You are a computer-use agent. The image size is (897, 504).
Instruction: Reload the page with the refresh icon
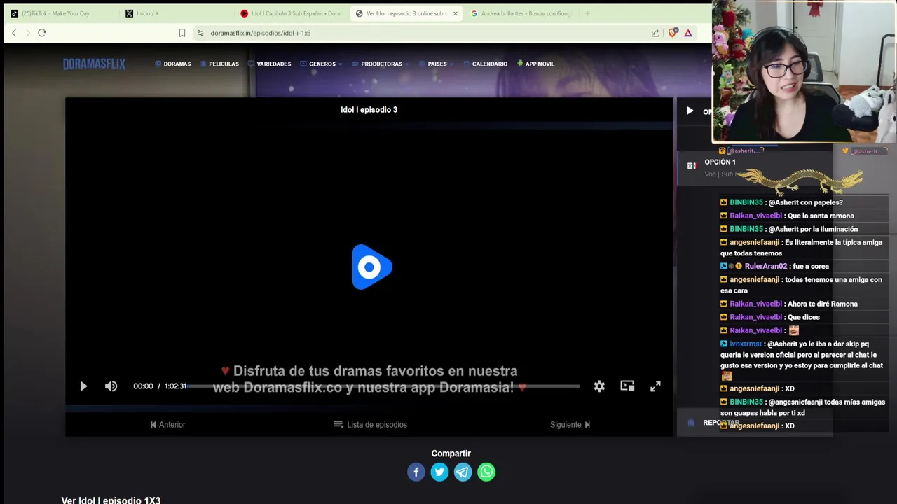(x=42, y=33)
